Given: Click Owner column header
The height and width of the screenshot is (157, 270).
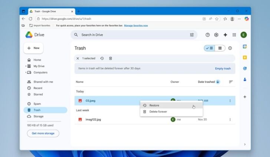Looking at the screenshot, I should pos(175,82).
